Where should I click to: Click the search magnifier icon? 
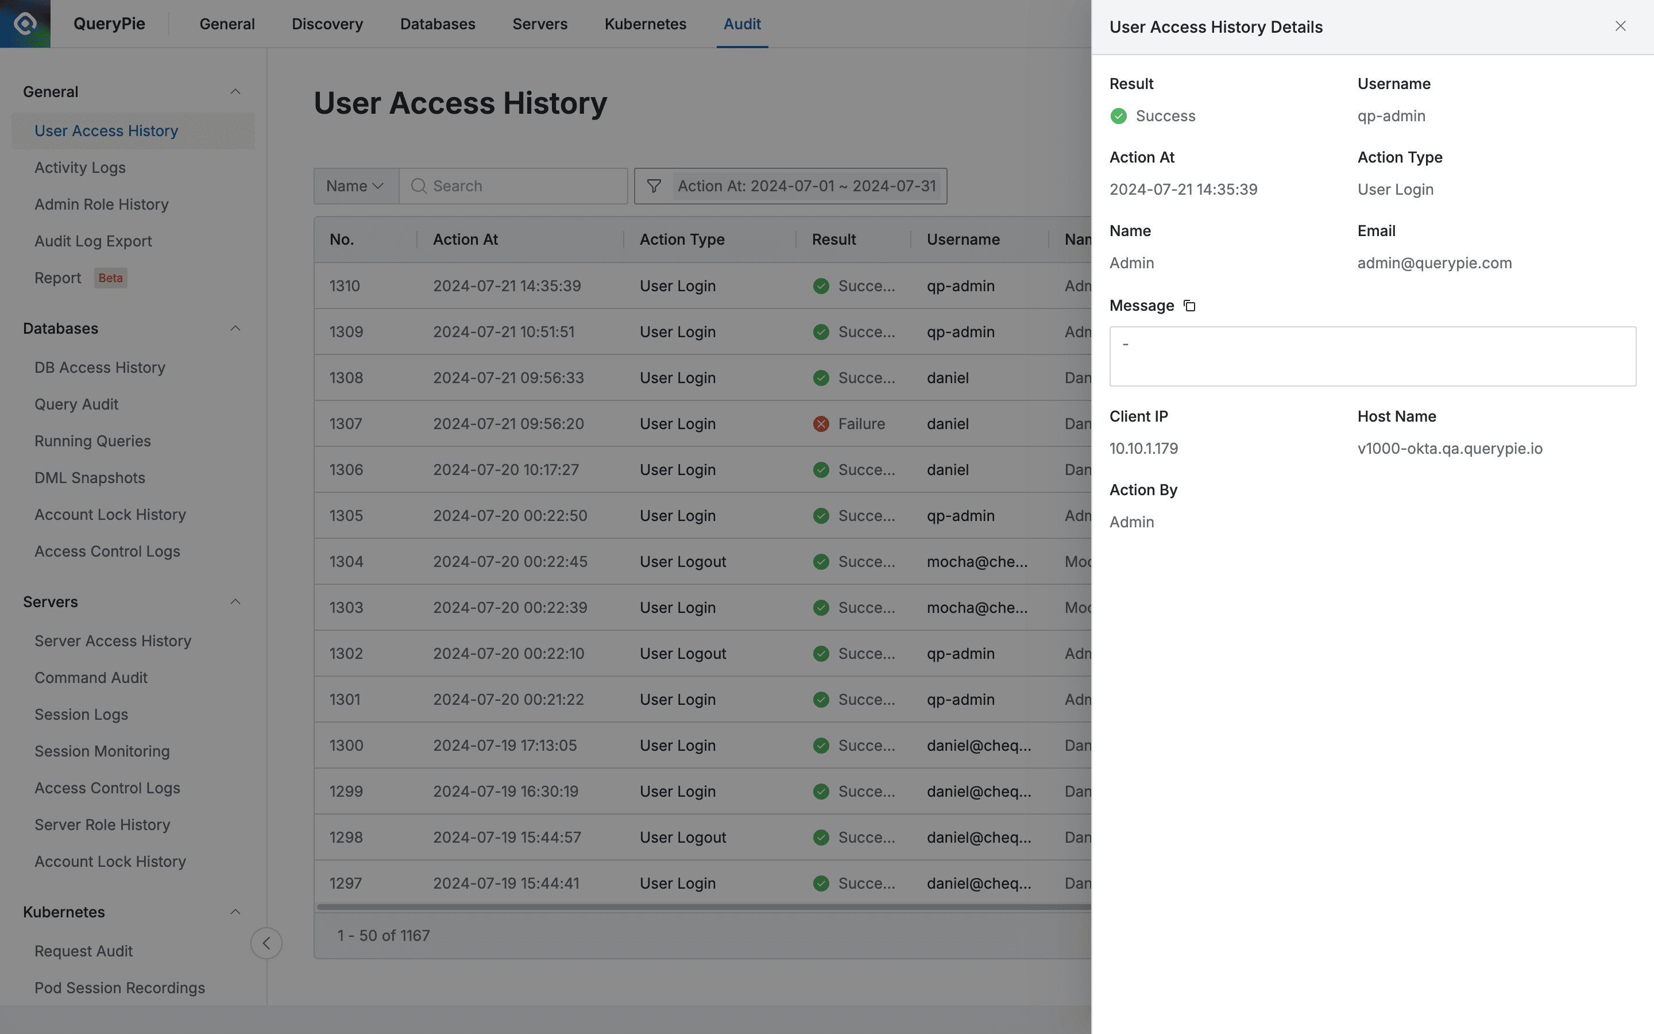point(418,186)
